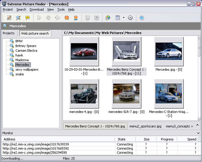The width and height of the screenshot is (202, 162).
Task: Open the Download menu
Action: (x=37, y=9)
